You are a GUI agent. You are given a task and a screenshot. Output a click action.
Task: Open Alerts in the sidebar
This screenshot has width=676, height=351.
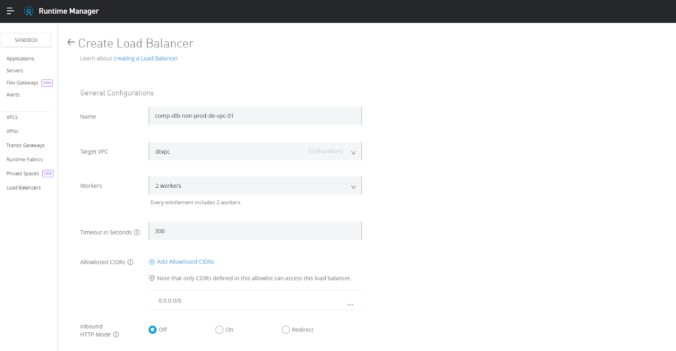[13, 94]
